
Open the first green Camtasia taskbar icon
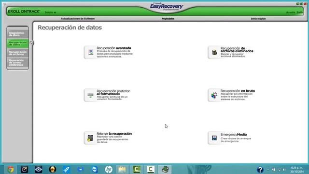click(137, 170)
